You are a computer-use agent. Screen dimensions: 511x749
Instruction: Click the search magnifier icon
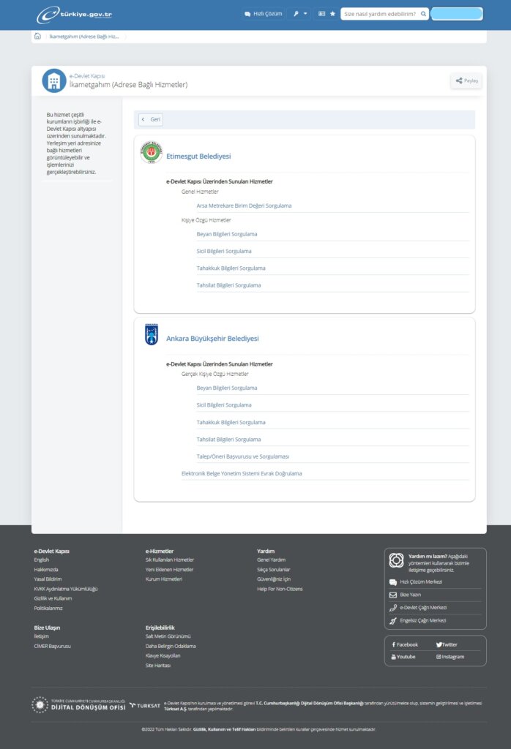point(424,14)
